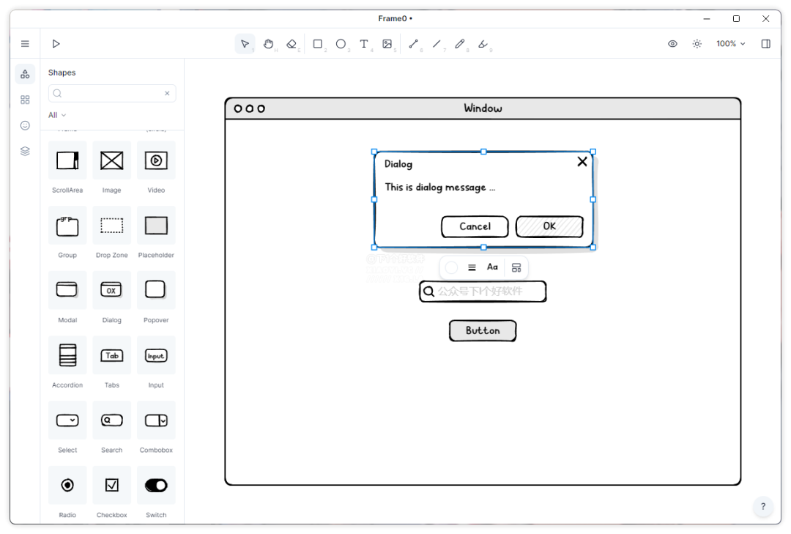Activate the Text tool
Viewport: 791px width, 534px height.
pos(364,44)
